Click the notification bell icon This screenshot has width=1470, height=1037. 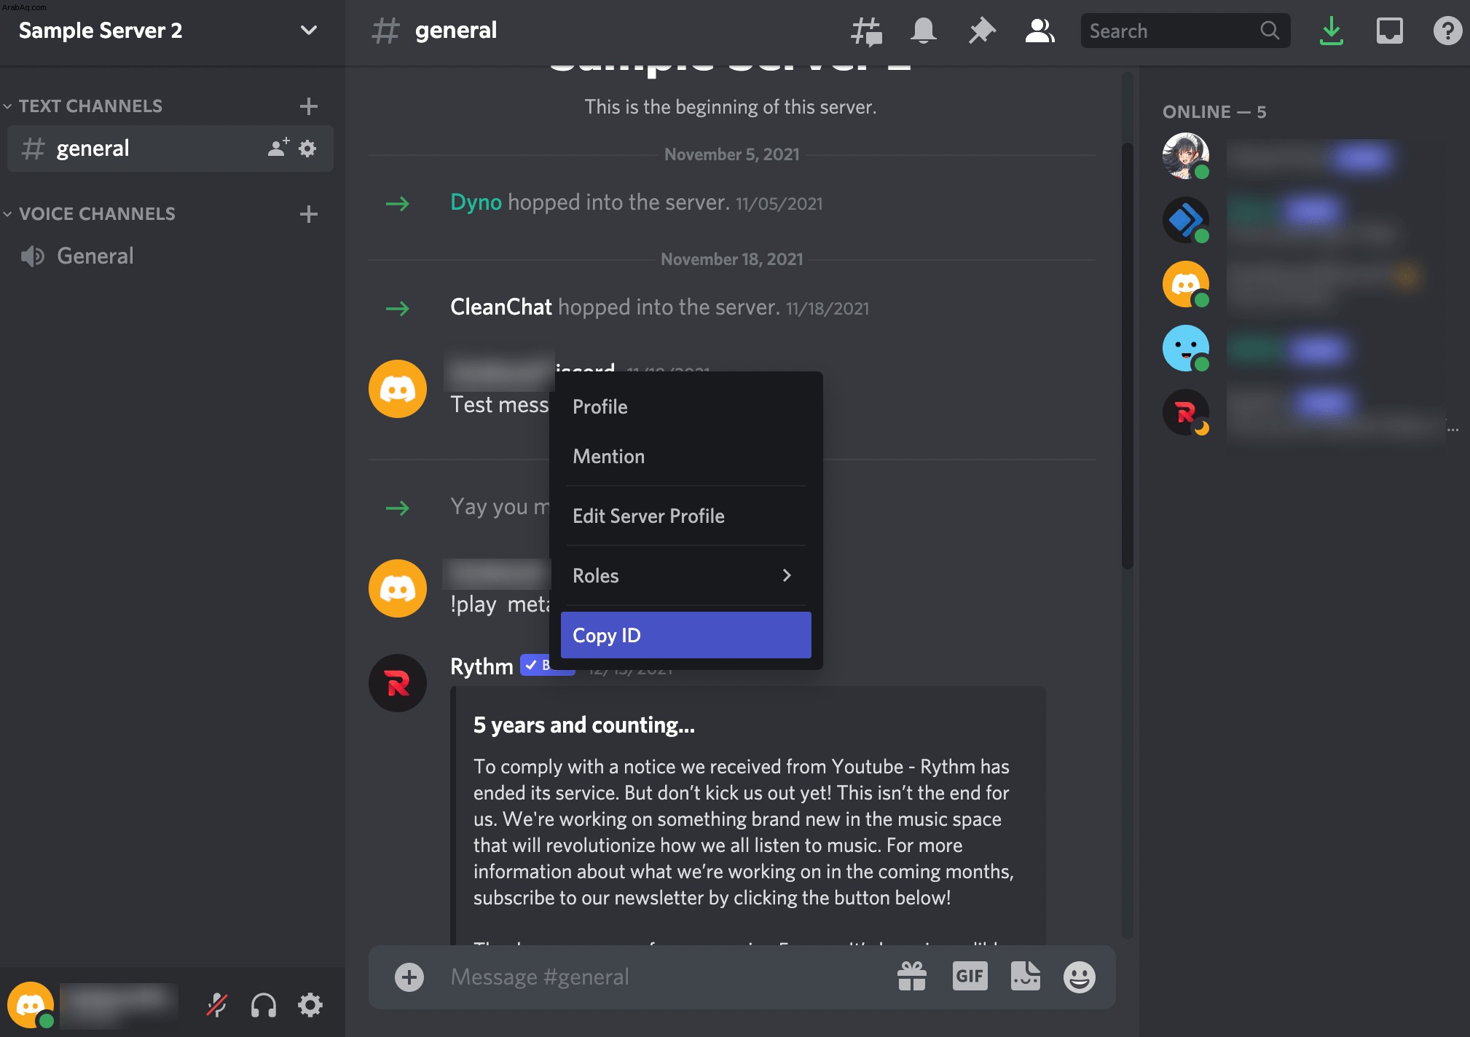(924, 31)
